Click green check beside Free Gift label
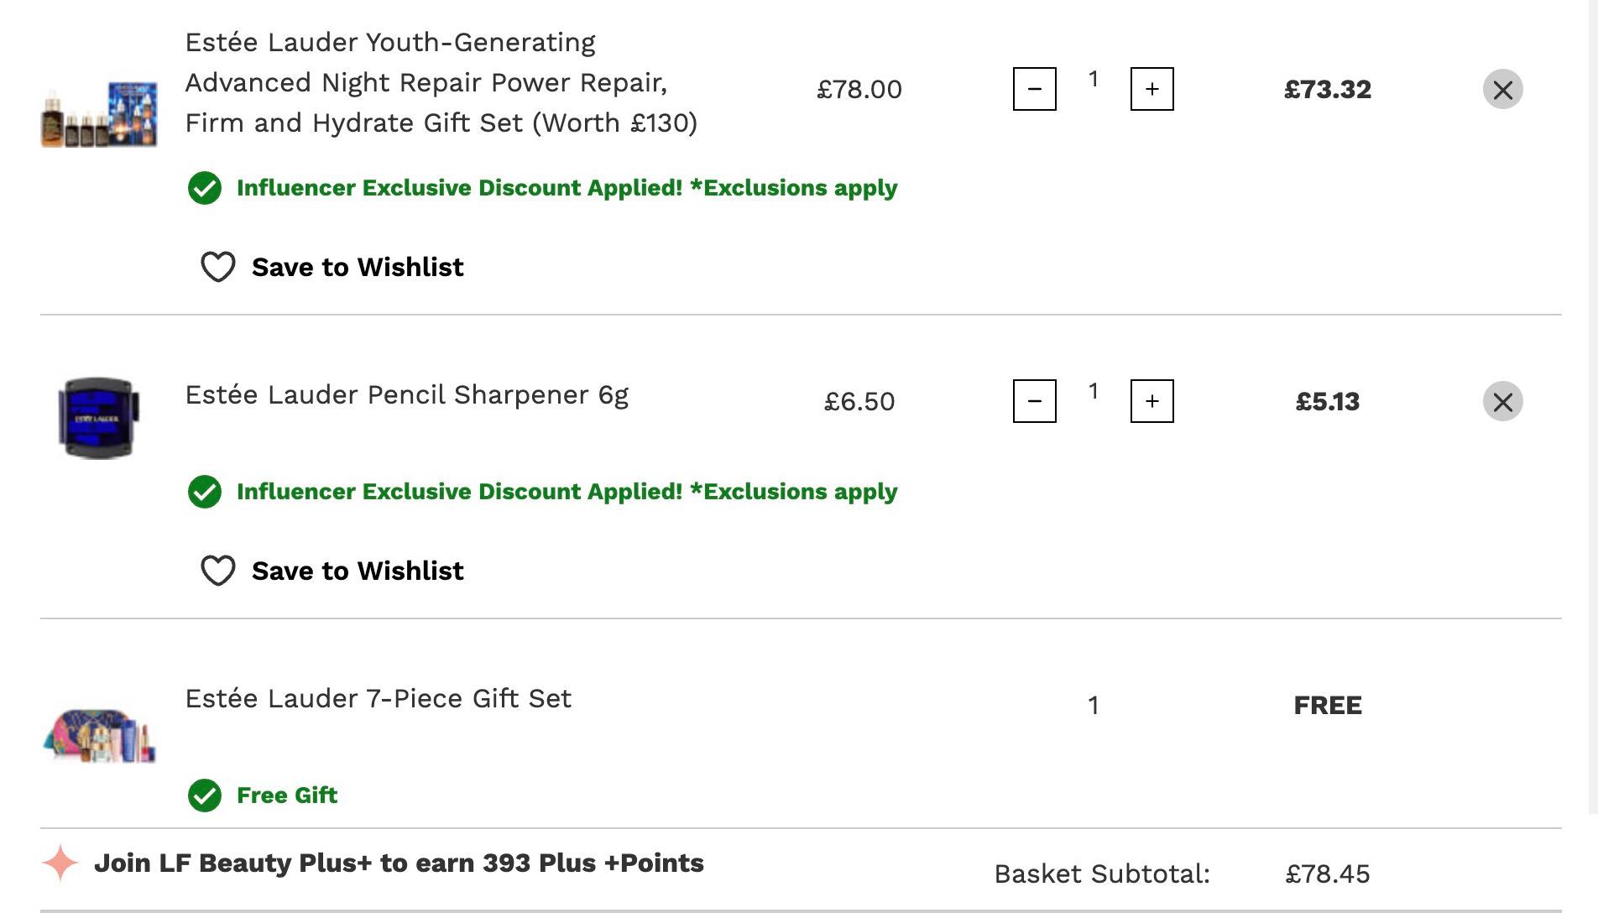1598x918 pixels. point(205,795)
